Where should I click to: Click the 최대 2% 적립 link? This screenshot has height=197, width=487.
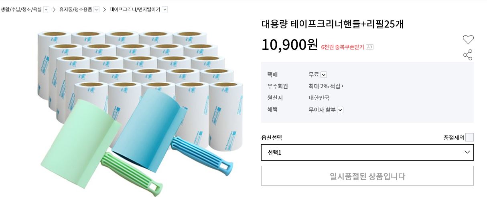click(x=326, y=86)
